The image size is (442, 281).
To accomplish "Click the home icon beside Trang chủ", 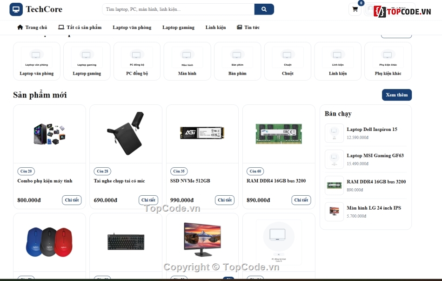I will 20,27.
